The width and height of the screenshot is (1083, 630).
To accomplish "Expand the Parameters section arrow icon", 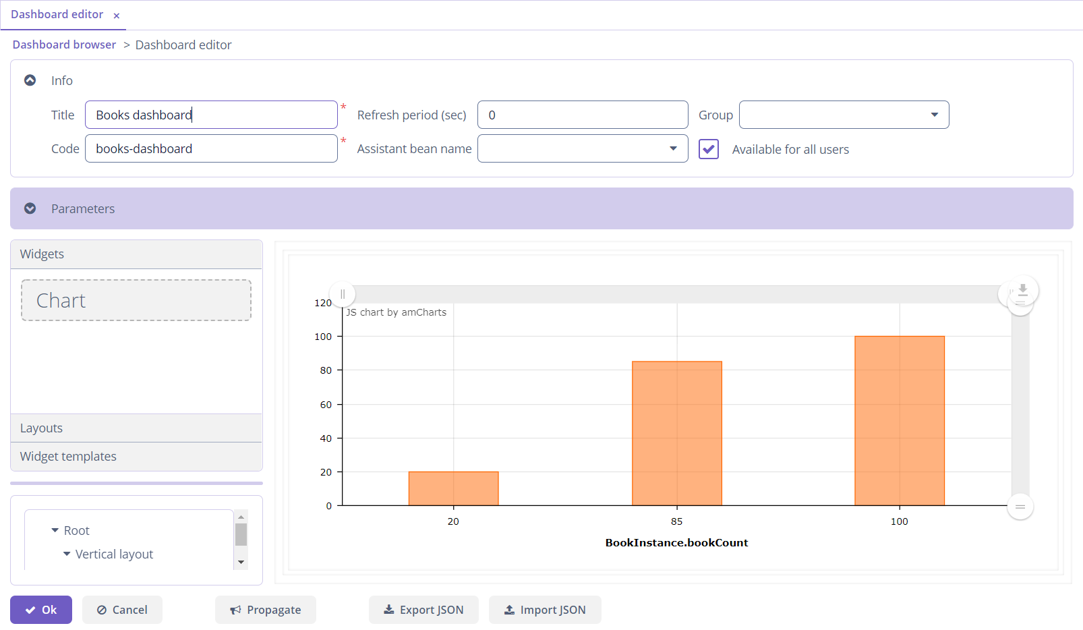I will 30,208.
